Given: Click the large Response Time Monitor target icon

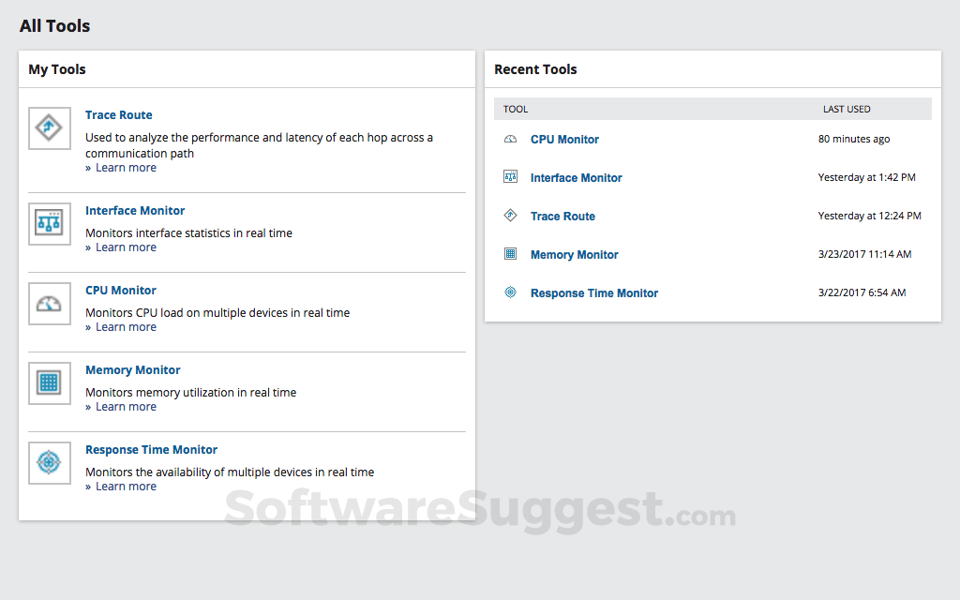Looking at the screenshot, I should pos(49,463).
